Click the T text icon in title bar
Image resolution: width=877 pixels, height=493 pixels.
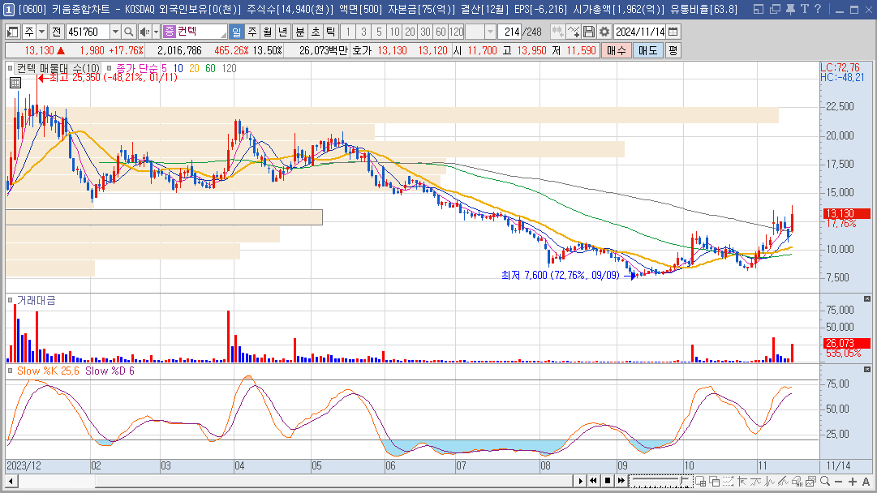804,9
